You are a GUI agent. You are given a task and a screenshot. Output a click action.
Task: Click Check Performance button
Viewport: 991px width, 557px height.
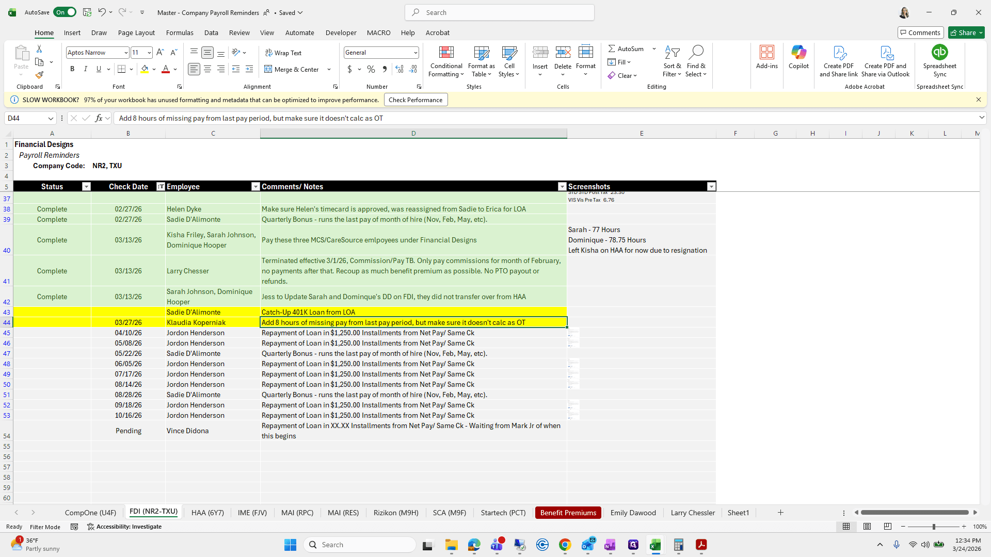point(415,100)
